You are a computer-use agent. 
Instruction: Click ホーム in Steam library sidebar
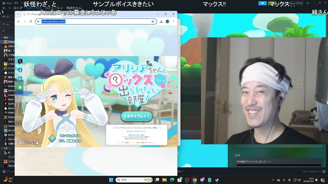pyautogui.click(x=7, y=17)
